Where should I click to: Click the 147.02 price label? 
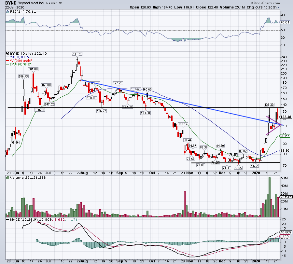click(x=49, y=104)
